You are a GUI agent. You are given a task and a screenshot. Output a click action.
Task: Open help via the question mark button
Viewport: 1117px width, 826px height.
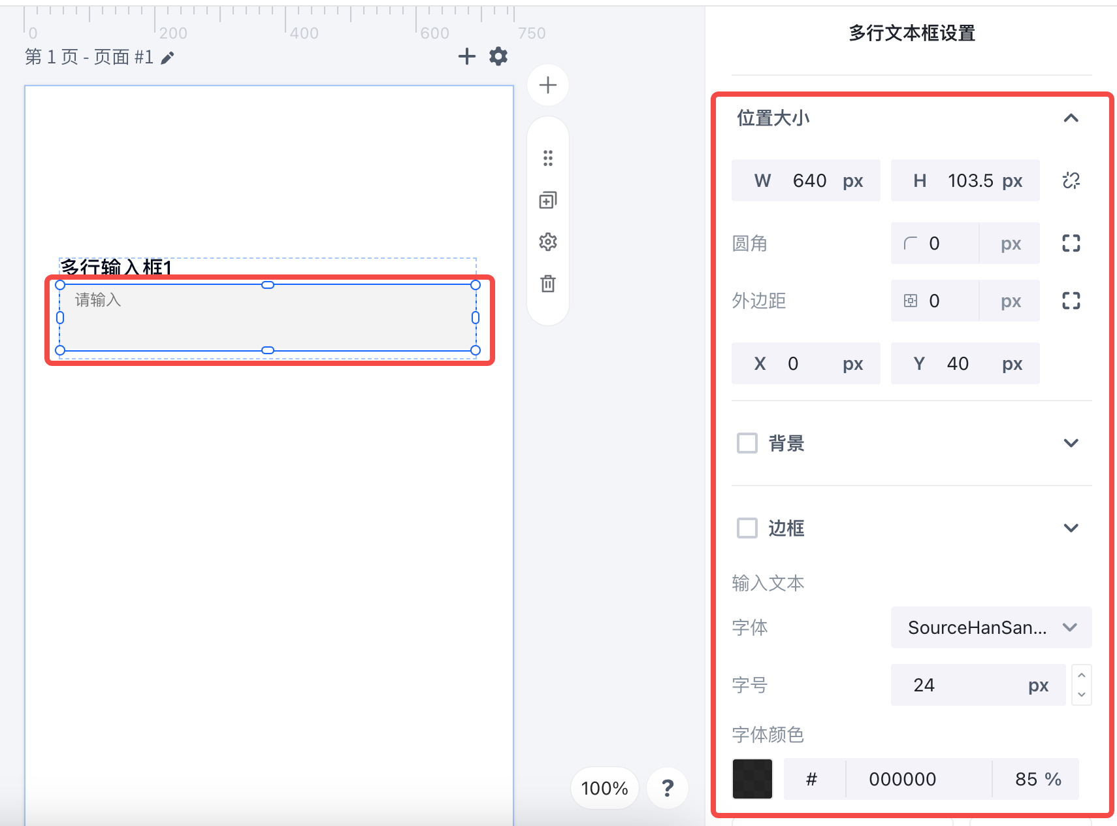[668, 788]
